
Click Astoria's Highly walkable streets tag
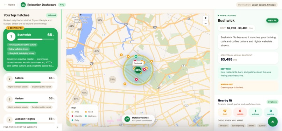coord(18,87)
